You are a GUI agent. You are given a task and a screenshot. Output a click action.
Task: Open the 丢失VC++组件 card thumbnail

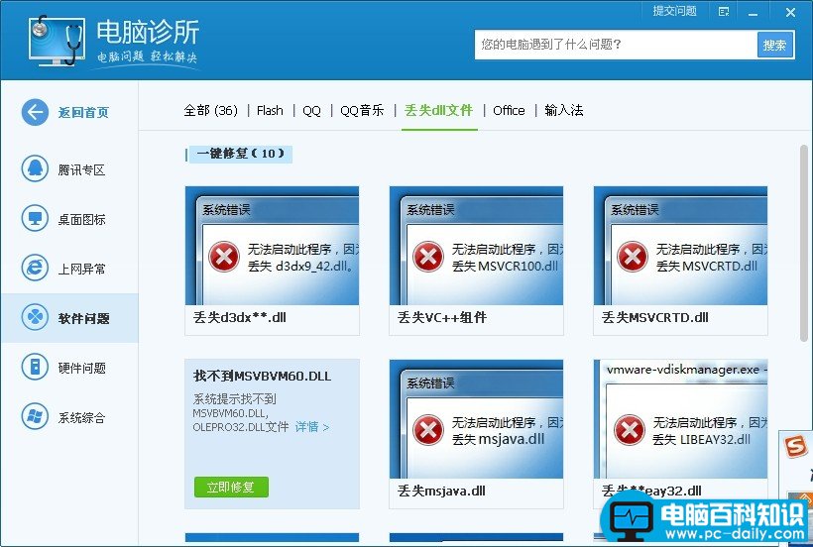pyautogui.click(x=477, y=246)
